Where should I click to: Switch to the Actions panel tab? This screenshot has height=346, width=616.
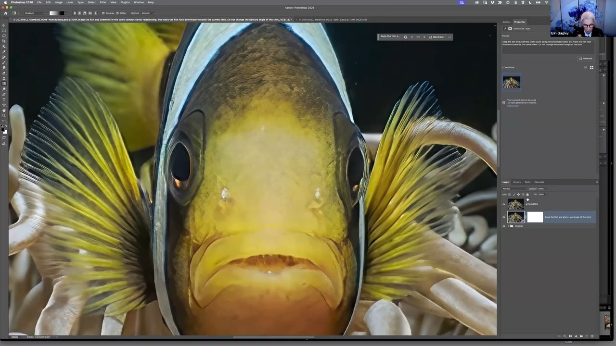(x=506, y=22)
